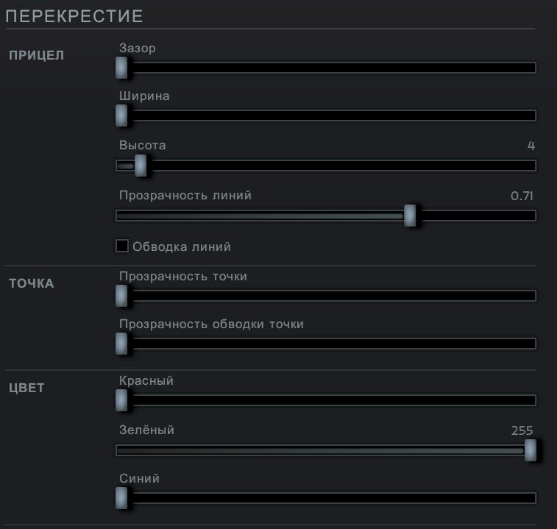Click the ПРИЦЕЛ section label
The width and height of the screenshot is (557, 529).
(x=37, y=55)
